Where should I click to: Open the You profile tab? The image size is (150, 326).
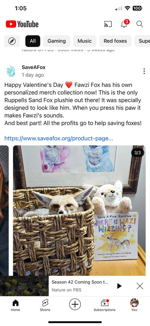coord(134,305)
